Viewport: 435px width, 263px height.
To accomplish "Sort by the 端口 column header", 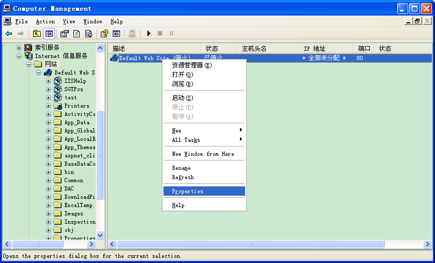I will [364, 49].
